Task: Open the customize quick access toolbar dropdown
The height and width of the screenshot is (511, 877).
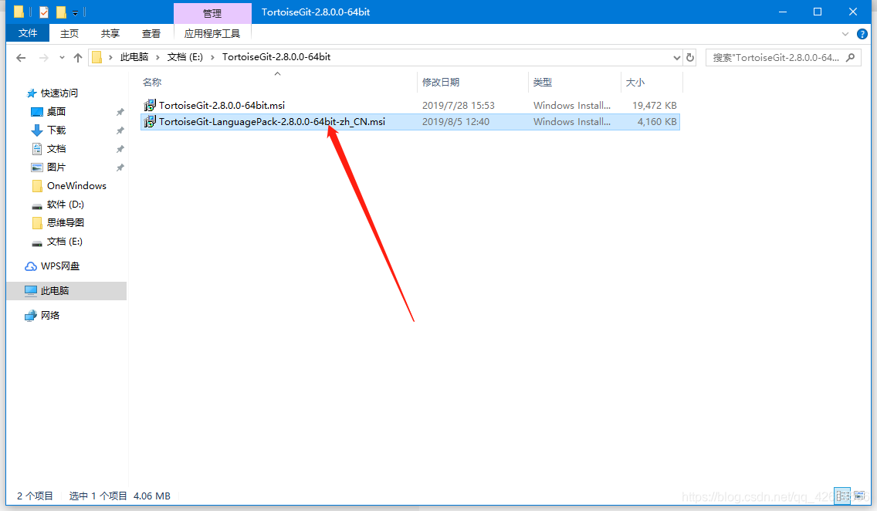Action: point(75,12)
